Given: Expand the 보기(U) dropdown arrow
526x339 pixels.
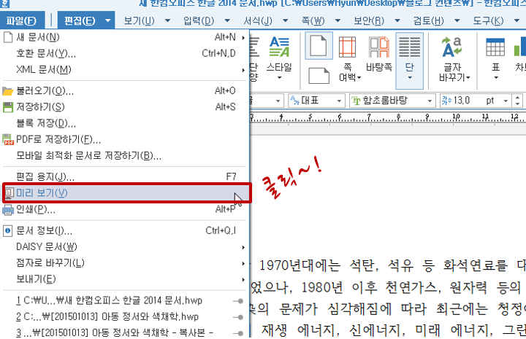Looking at the screenshot, I should (x=167, y=20).
